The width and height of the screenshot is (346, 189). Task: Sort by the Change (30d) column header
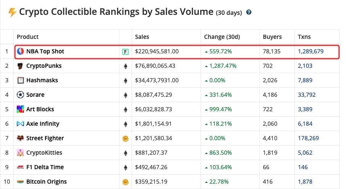tap(222, 37)
